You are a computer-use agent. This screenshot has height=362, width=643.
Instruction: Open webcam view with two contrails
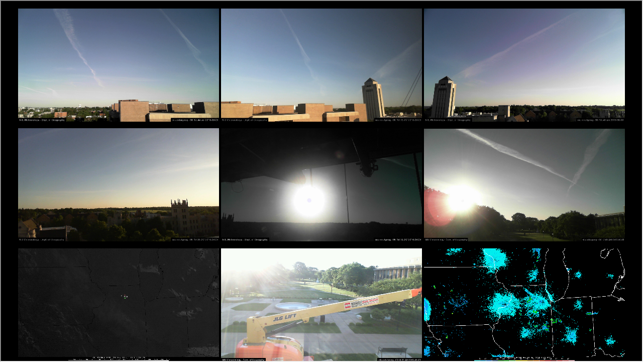coord(119,65)
